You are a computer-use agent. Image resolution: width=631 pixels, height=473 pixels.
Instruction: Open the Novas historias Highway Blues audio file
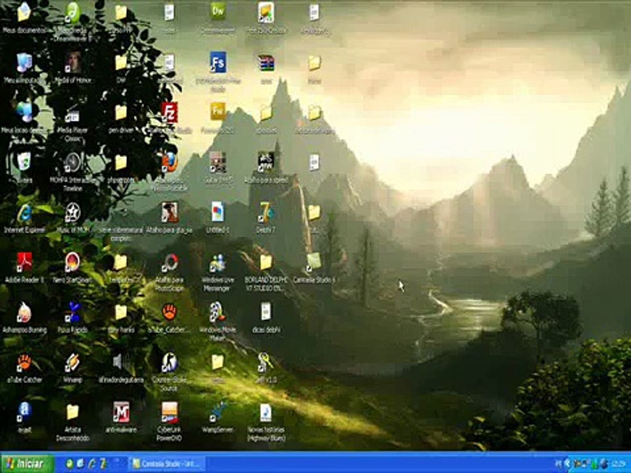coord(266,412)
